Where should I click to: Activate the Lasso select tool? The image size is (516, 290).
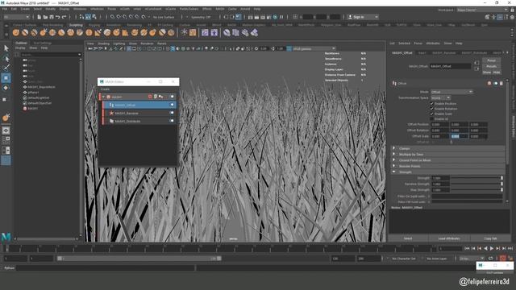click(6, 59)
